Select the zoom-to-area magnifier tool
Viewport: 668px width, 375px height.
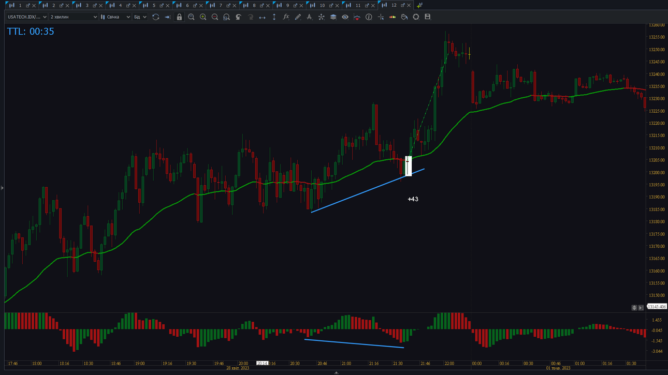[x=226, y=17]
